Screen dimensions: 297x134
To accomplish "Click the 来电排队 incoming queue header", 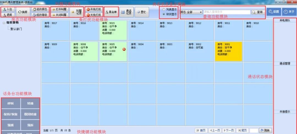I will 285,20.
